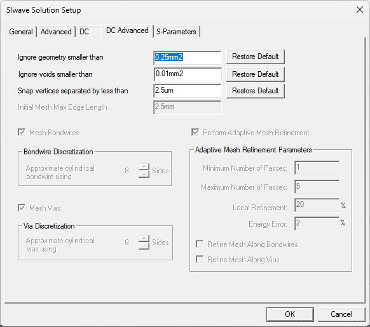Viewport: 370px width, 327px height.
Task: Increase bondwire sides with up arrow
Action: pyautogui.click(x=144, y=167)
